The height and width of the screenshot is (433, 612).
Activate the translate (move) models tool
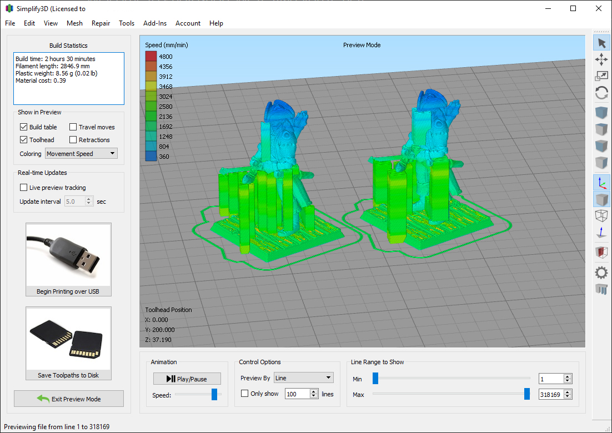tap(601, 59)
